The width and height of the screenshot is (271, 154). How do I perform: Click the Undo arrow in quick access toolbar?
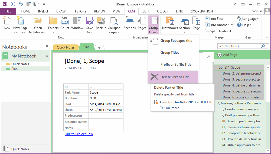(x=21, y=4)
